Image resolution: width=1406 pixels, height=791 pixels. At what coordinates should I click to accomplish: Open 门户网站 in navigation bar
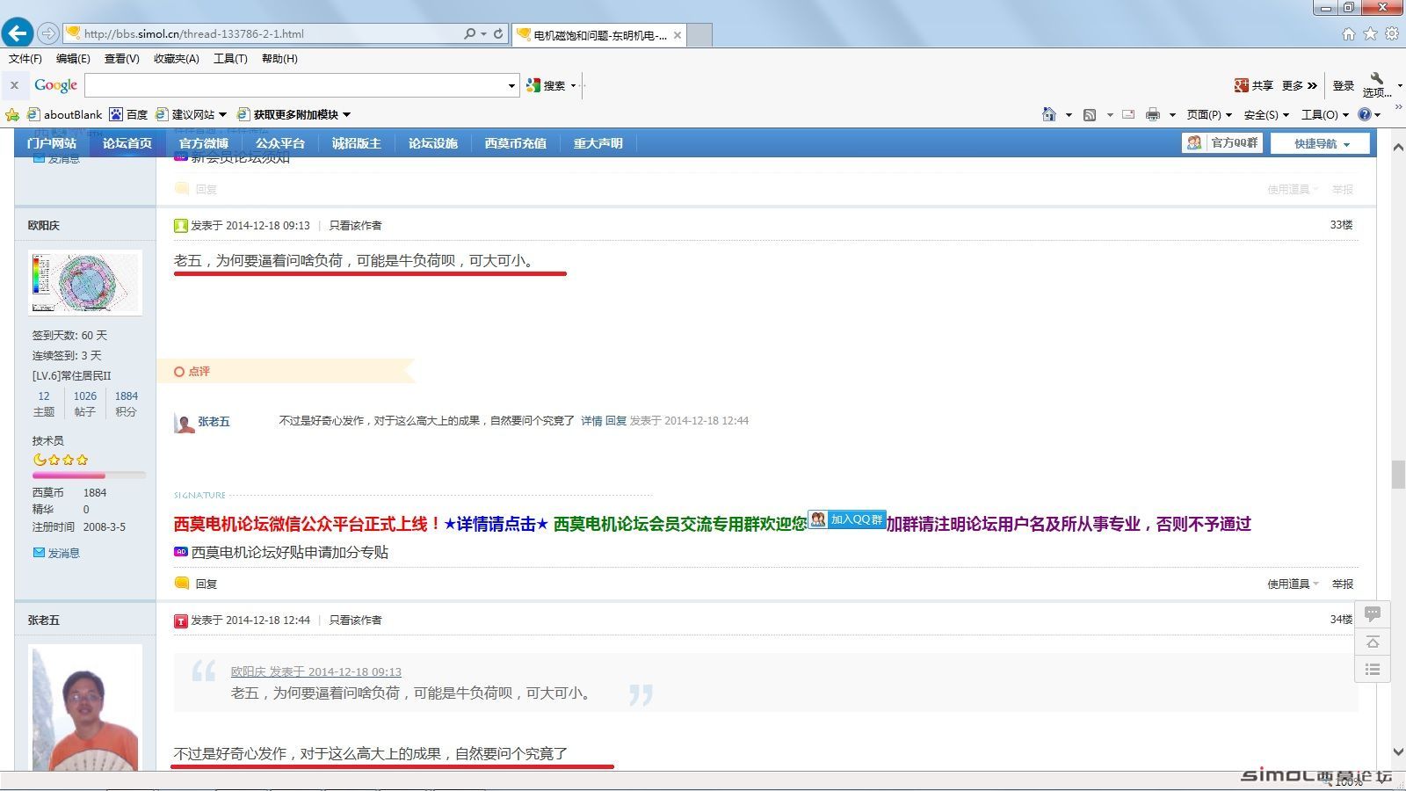[x=52, y=143]
